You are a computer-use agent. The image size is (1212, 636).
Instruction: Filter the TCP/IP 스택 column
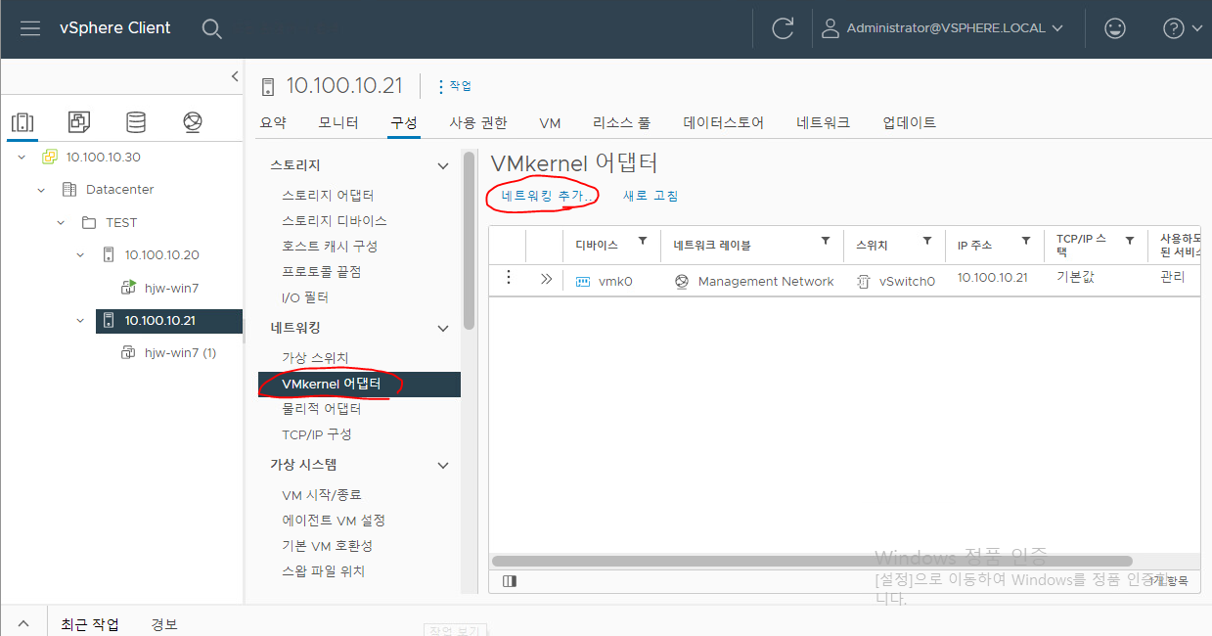coord(1130,242)
